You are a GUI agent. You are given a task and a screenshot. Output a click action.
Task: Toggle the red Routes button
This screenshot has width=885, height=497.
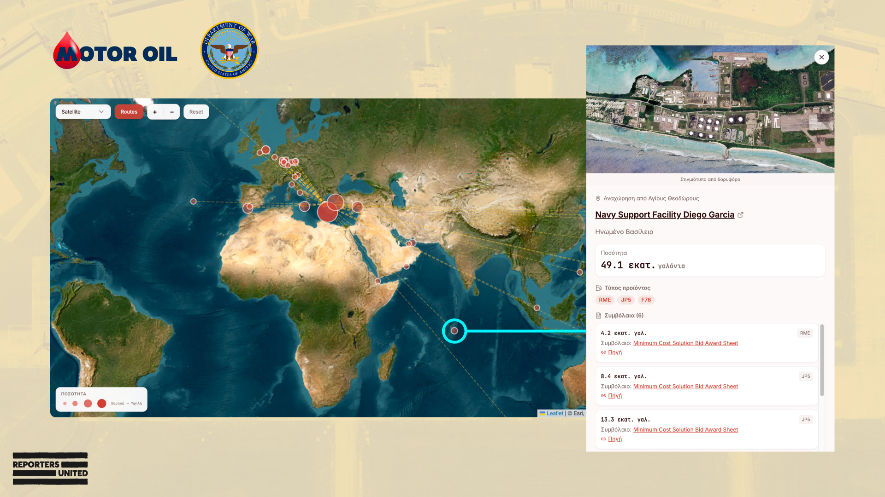coord(129,112)
